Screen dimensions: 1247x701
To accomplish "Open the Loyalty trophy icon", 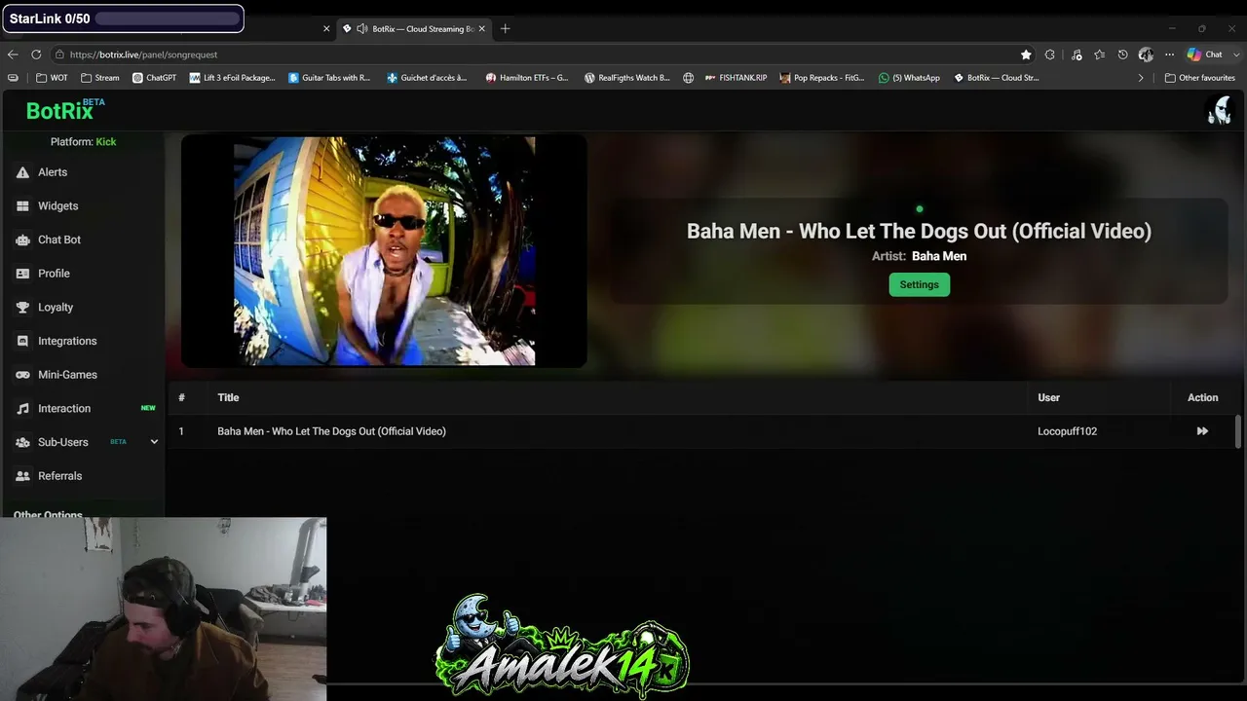I will (x=22, y=308).
